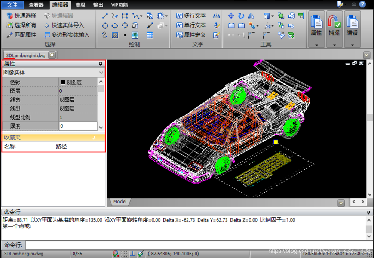Open the dashed boundary tool dropdown arrow
374x258 pixels.
tap(166, 16)
